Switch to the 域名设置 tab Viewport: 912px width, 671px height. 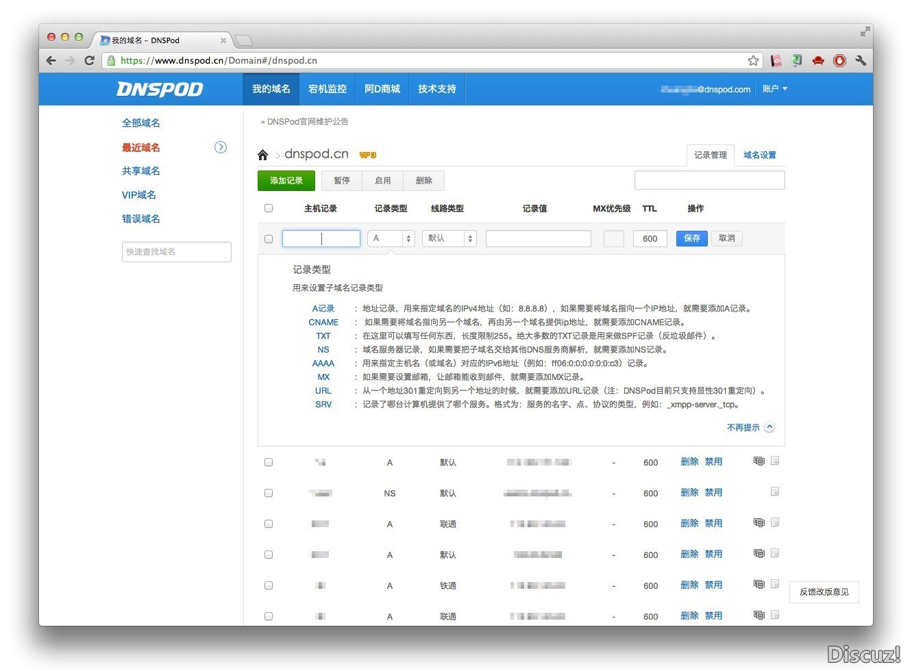(760, 155)
